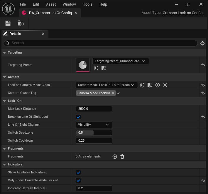Image resolution: width=208 pixels, height=194 pixels.
Task: Reset Targeting Preset to default
Action: tap(203, 65)
